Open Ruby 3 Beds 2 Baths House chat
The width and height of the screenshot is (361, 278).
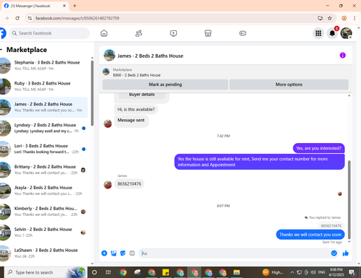coord(44,86)
